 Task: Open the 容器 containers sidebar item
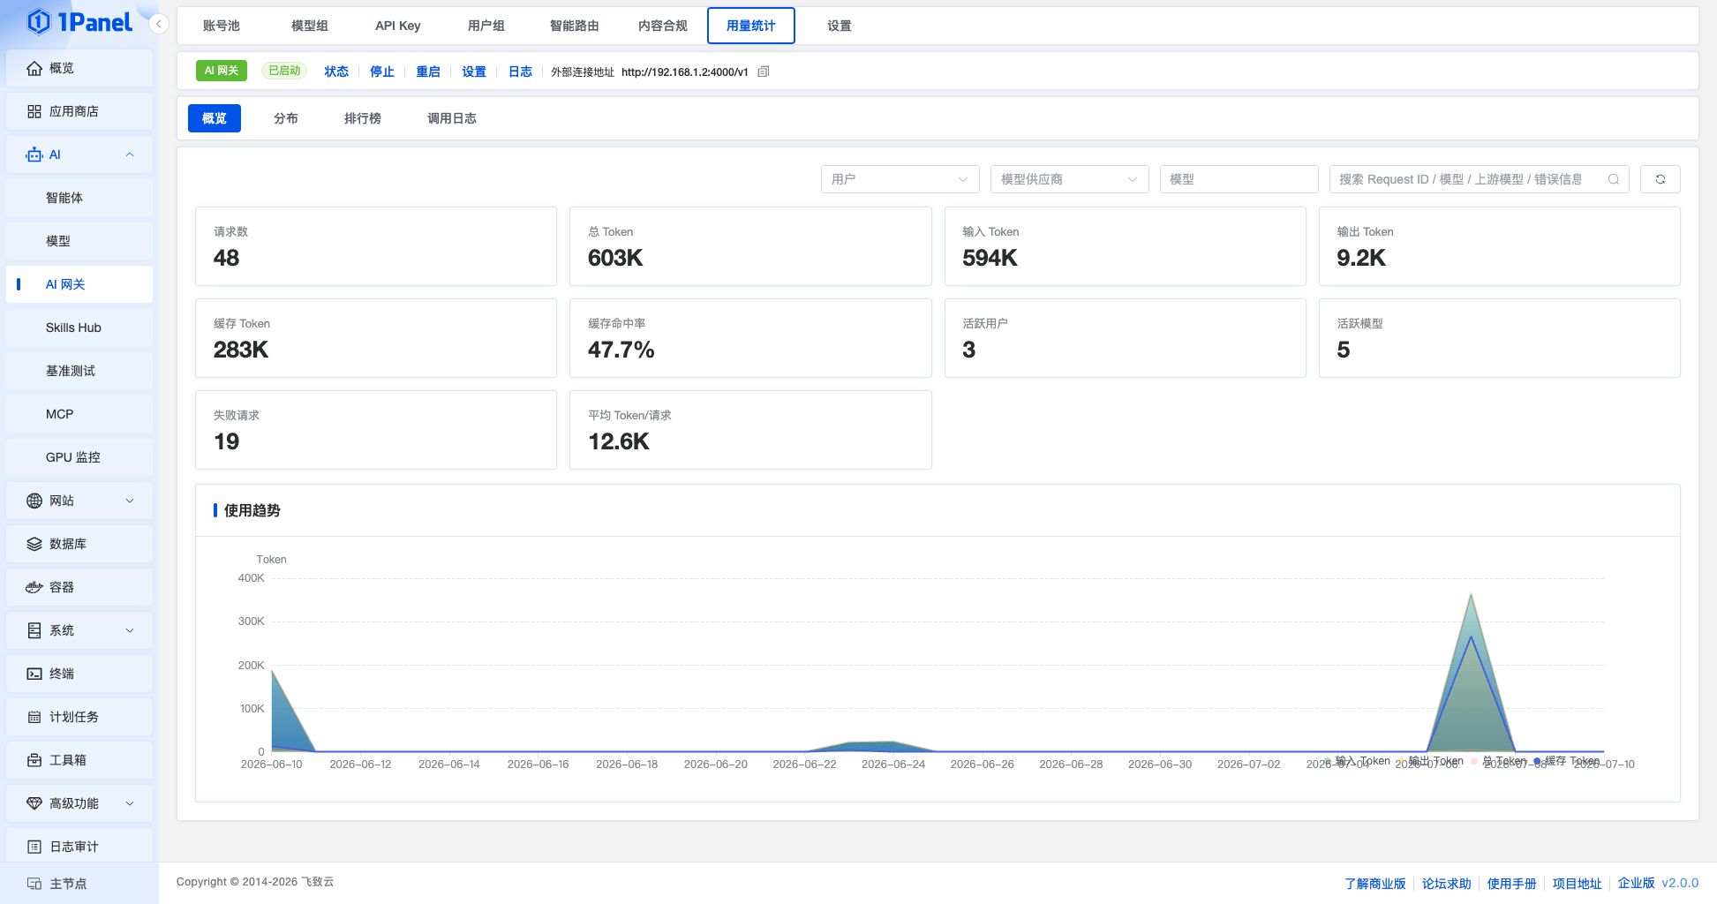click(x=79, y=587)
